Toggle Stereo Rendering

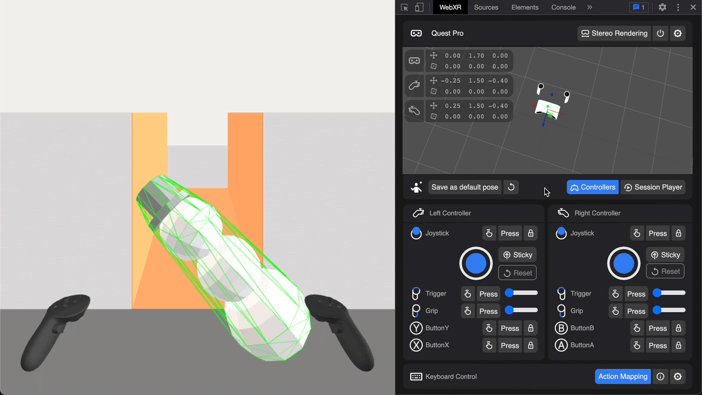click(614, 33)
